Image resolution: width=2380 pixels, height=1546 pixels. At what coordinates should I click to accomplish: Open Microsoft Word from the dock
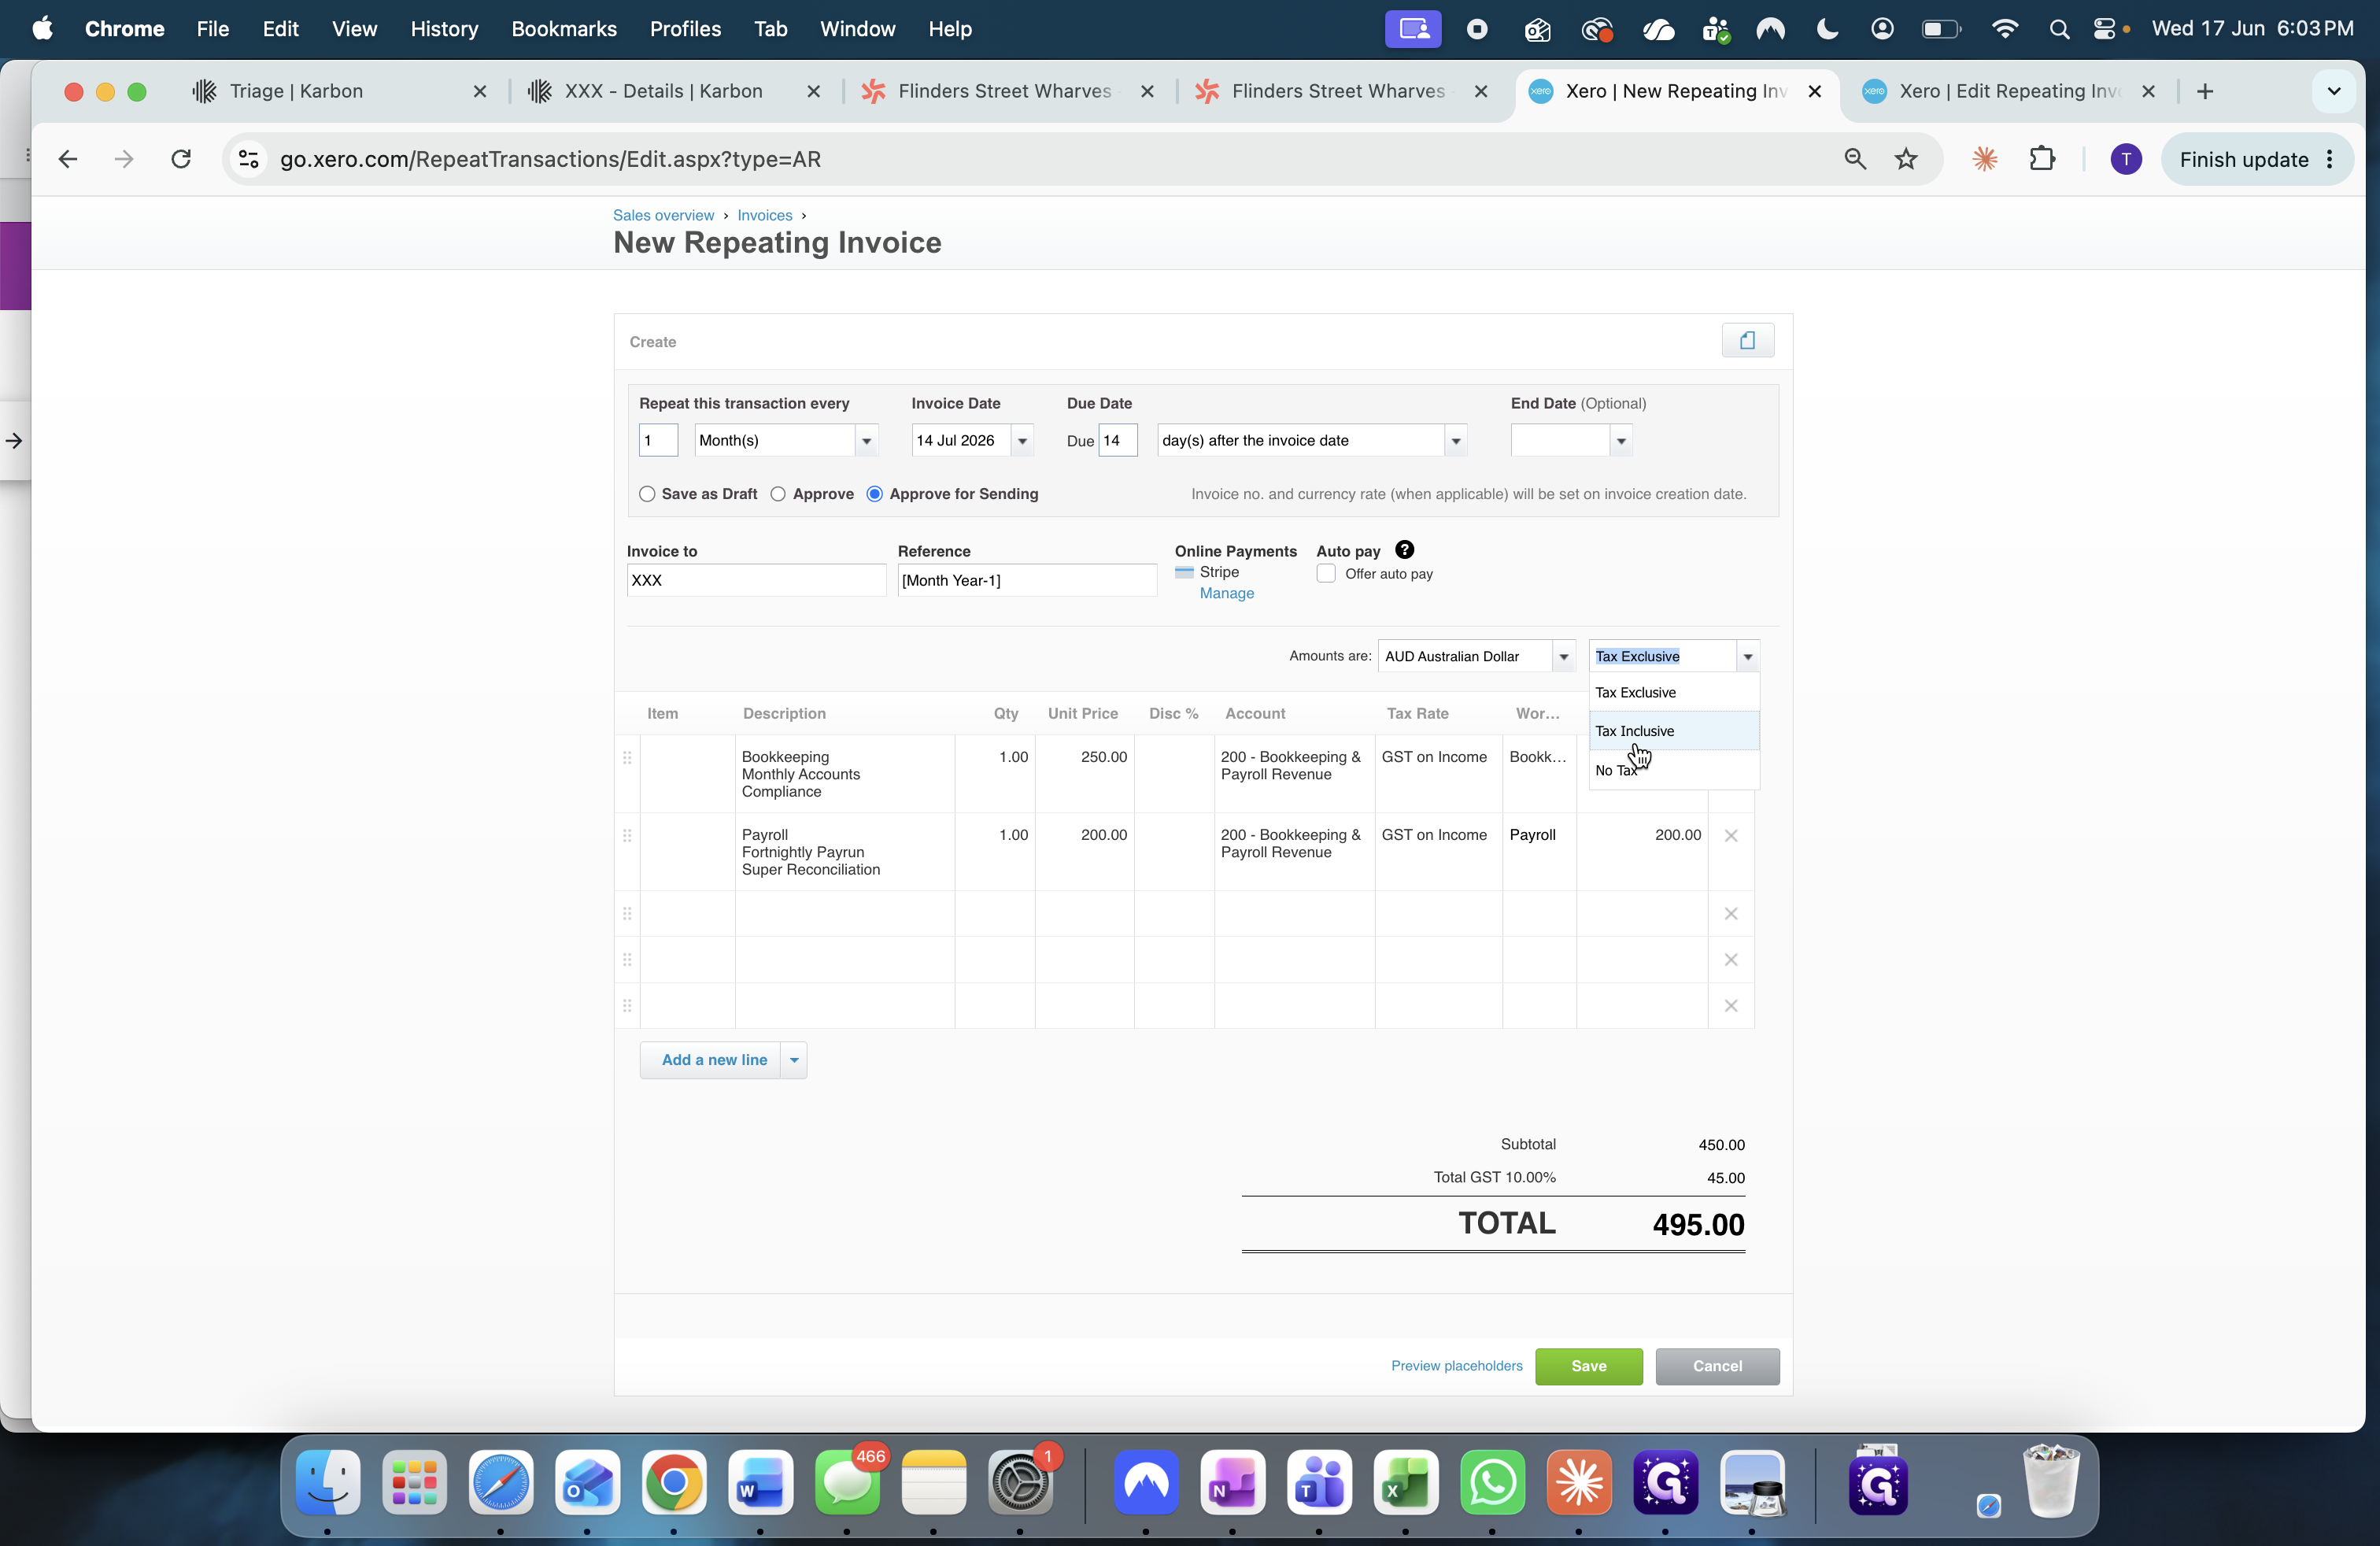(x=760, y=1482)
